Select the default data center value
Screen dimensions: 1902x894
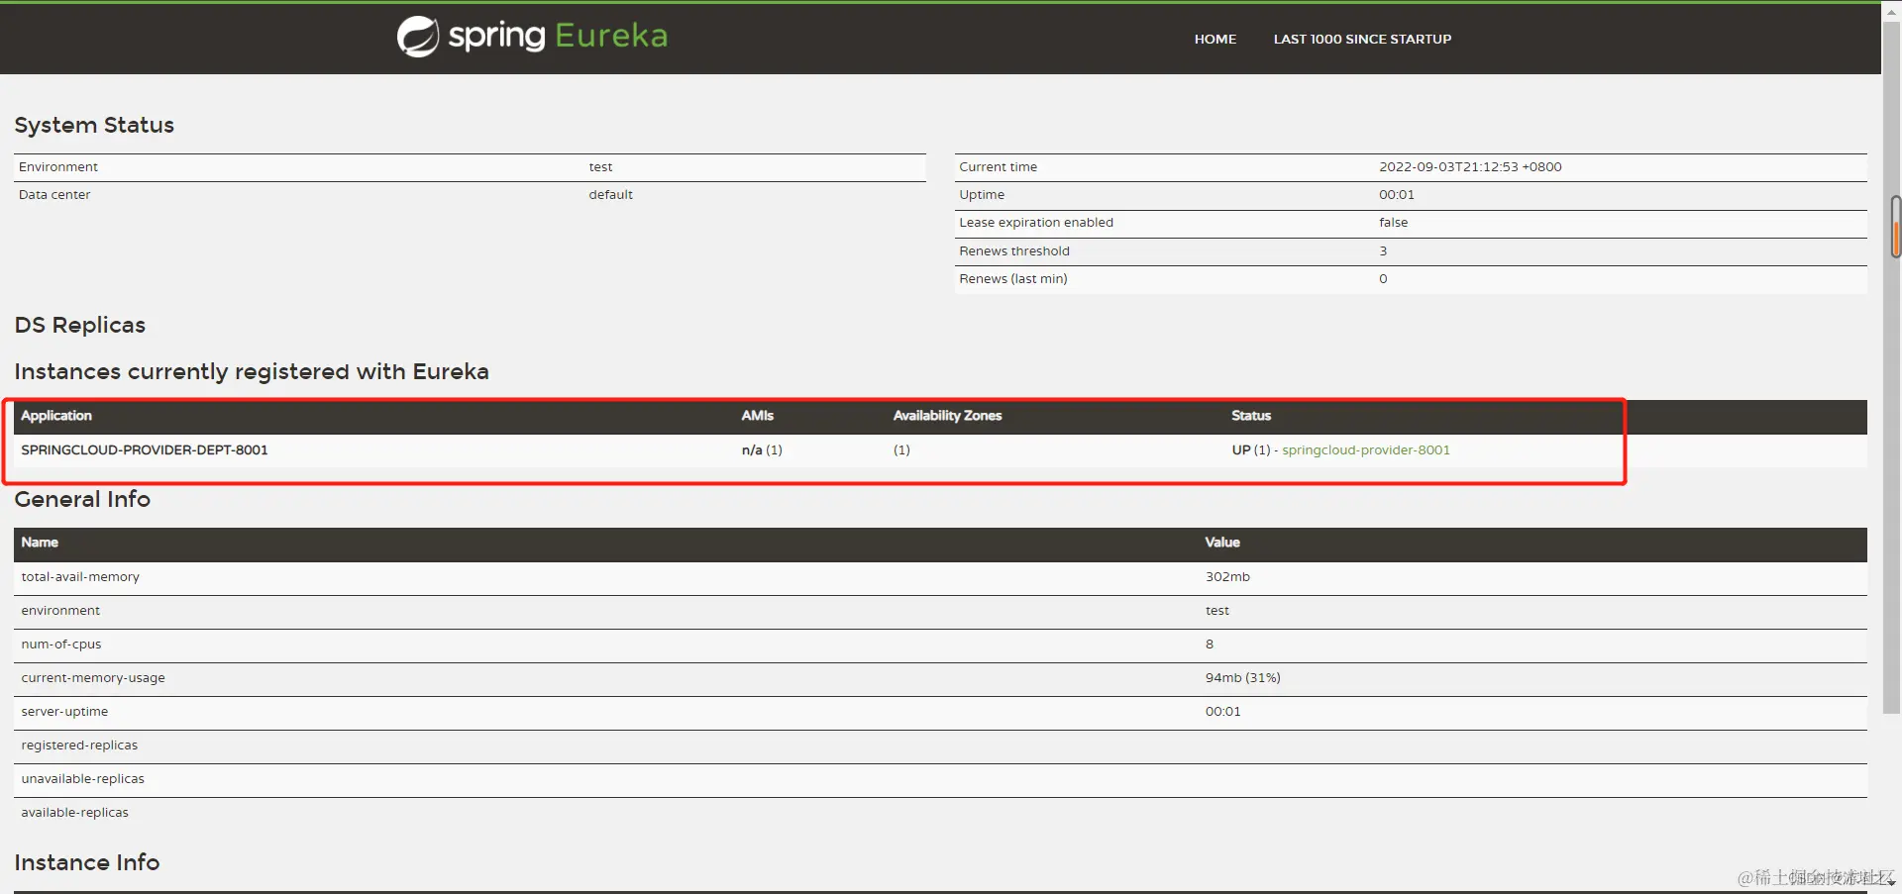click(x=610, y=195)
